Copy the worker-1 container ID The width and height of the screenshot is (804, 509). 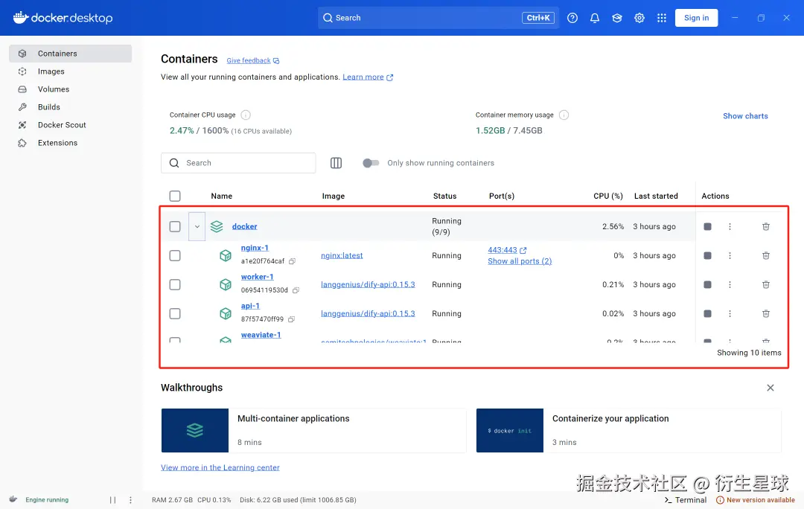coord(296,290)
